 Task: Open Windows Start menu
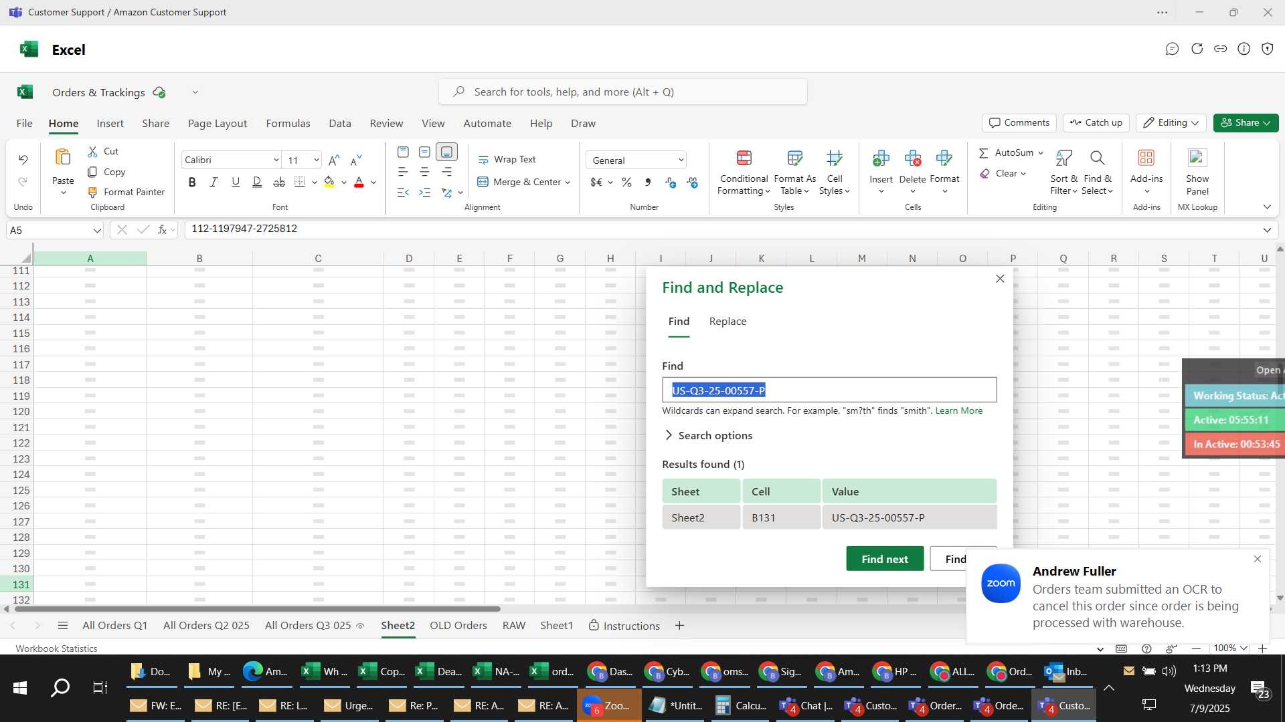pos(20,688)
